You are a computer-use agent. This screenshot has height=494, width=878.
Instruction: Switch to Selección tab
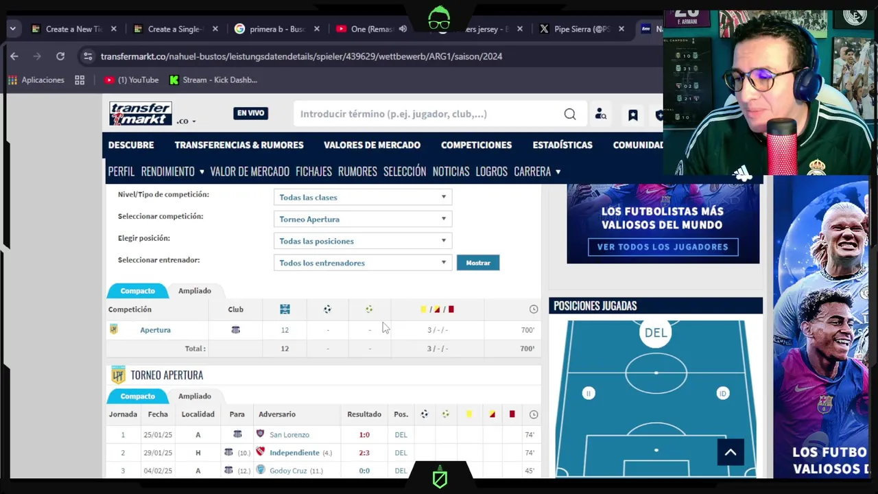[x=405, y=172]
